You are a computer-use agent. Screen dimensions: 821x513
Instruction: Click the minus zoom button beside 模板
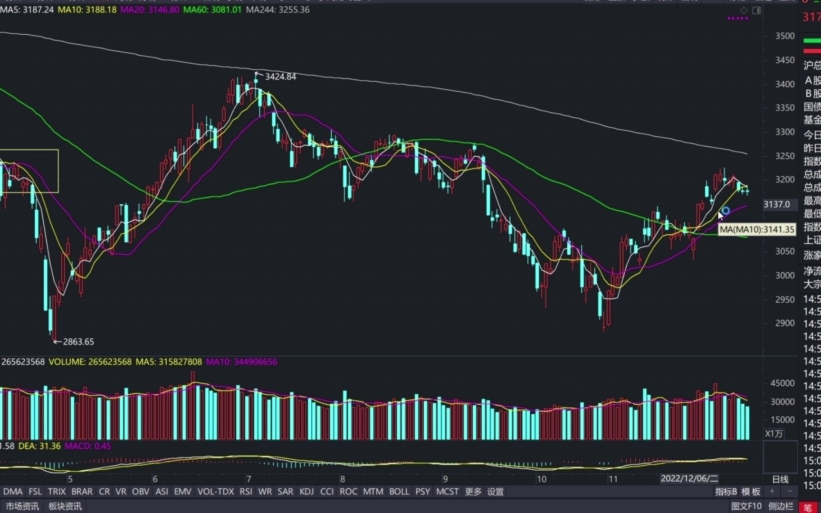pyautogui.click(x=790, y=492)
